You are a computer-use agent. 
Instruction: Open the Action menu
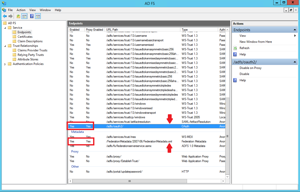click(x=21, y=10)
